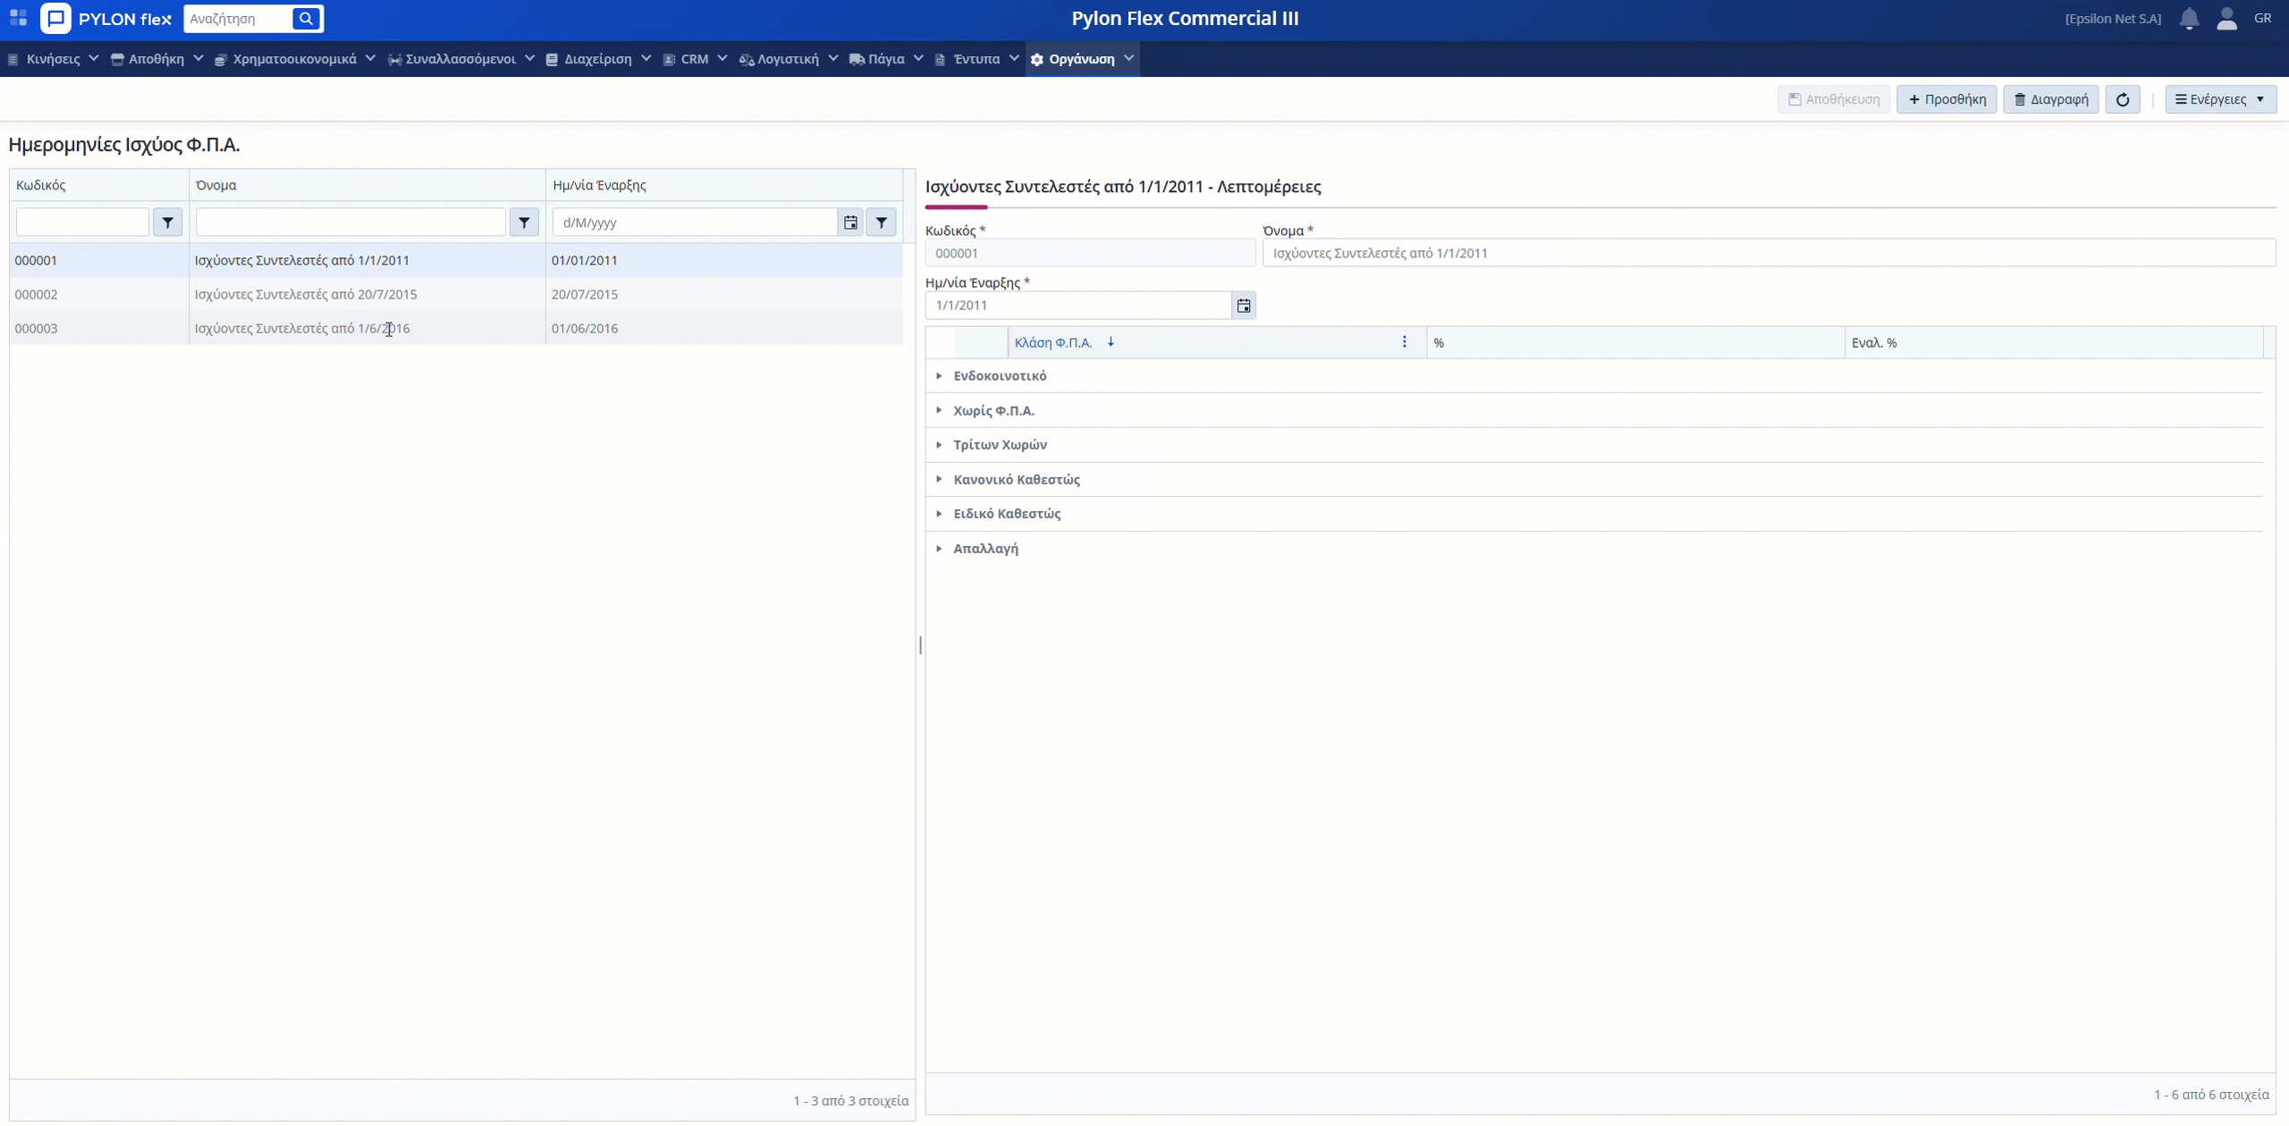The image size is (2289, 1126).
Task: Expand the Ενδοκοινοτικό group
Action: [939, 376]
